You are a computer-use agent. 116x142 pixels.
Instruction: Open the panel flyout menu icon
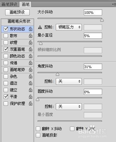pos(114,4)
